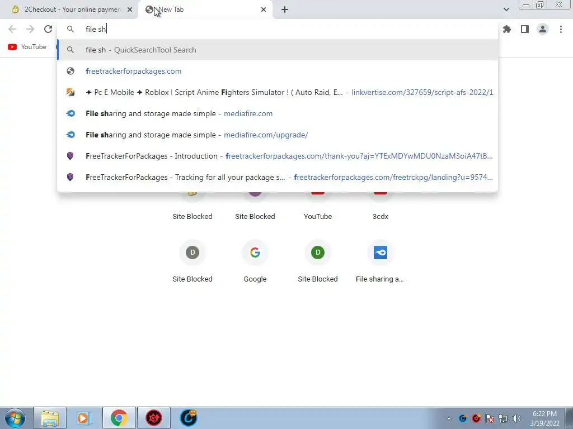
Task: Open the YouTube bookmark
Action: pos(27,47)
